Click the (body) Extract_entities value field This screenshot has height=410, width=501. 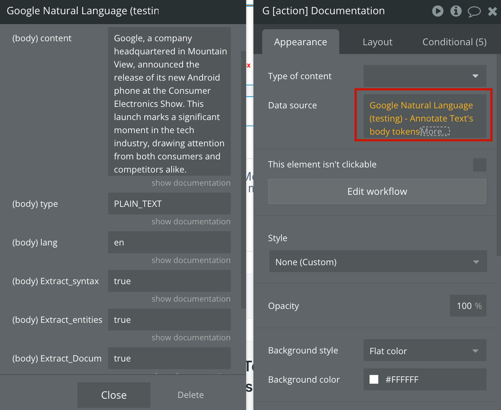[169, 320]
